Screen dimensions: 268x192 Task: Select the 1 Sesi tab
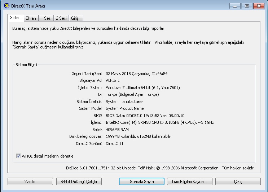[46, 18]
